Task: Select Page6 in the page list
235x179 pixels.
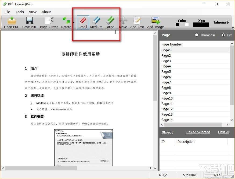Action: pyautogui.click(x=195, y=77)
